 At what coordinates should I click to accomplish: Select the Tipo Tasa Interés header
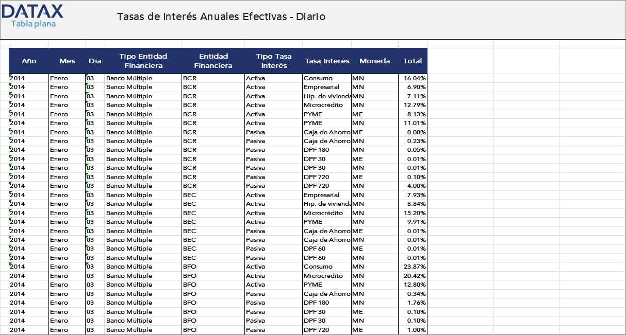click(x=274, y=61)
